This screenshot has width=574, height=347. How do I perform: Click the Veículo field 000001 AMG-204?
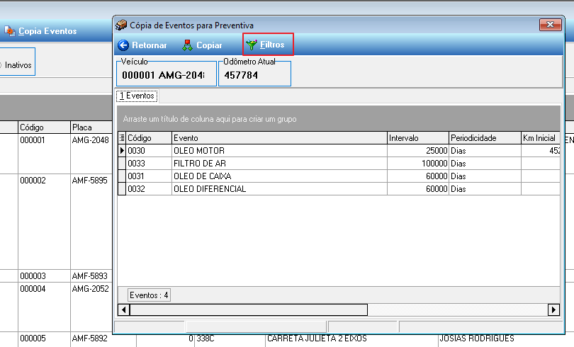point(167,75)
